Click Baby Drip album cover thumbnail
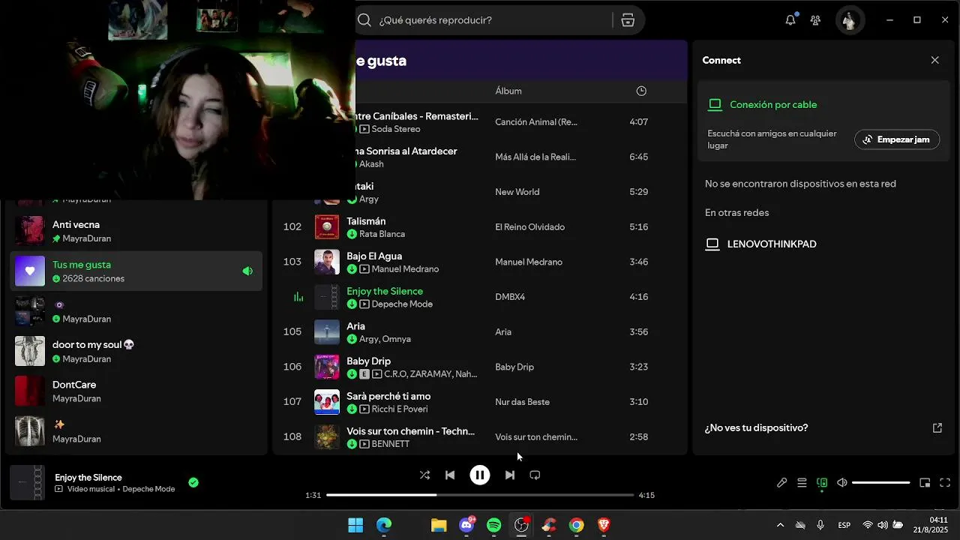 [327, 367]
